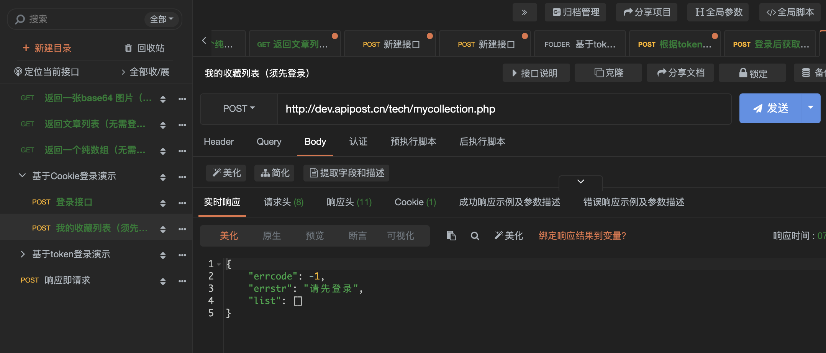The width and height of the screenshot is (826, 353).
Task: Open the POST 根据token tab
Action: (x=675, y=43)
